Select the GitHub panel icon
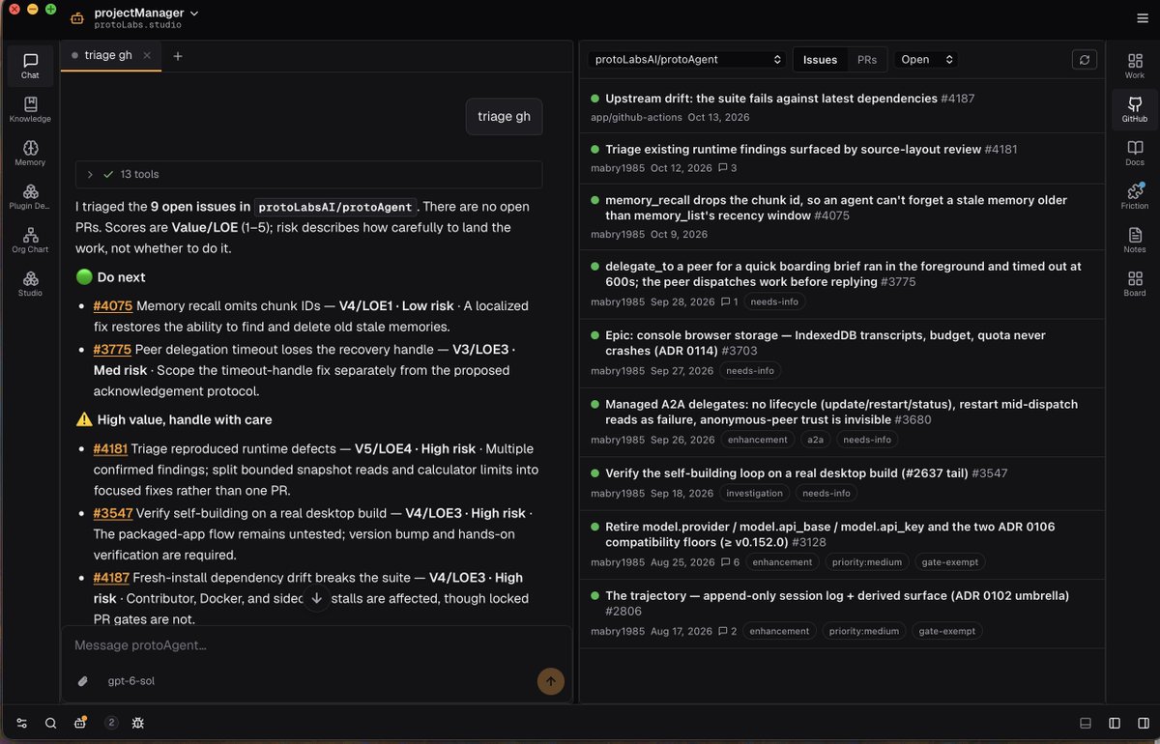The image size is (1160, 744). (1134, 109)
